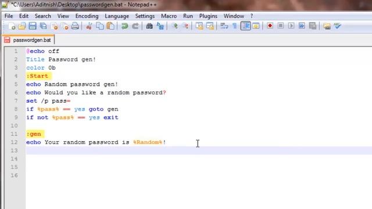The width and height of the screenshot is (372, 209).
Task: Click the Stop recording macro icon
Action: [x=280, y=26]
